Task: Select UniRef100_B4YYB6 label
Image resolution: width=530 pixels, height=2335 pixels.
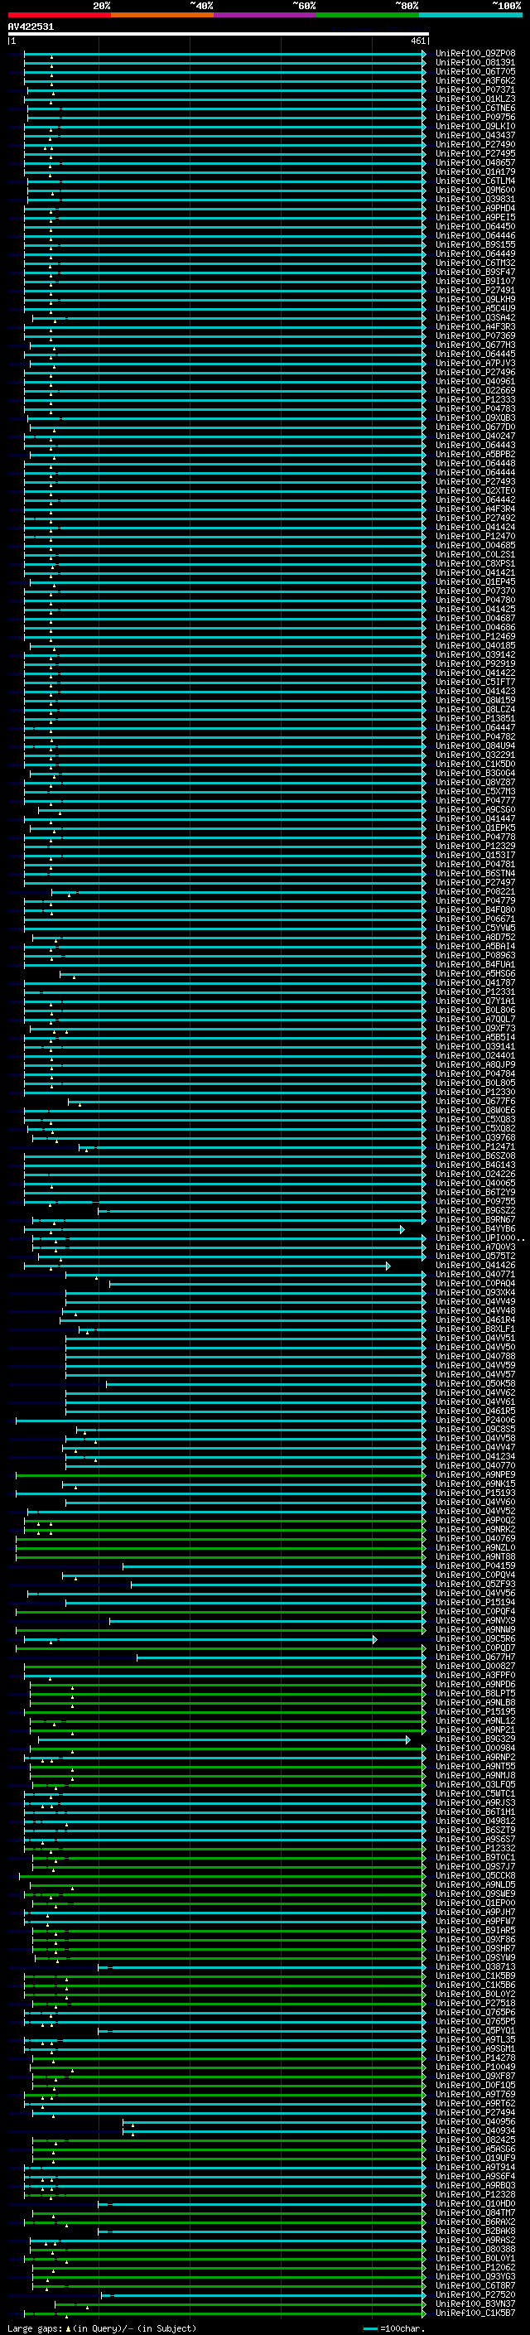Action: [x=475, y=1229]
